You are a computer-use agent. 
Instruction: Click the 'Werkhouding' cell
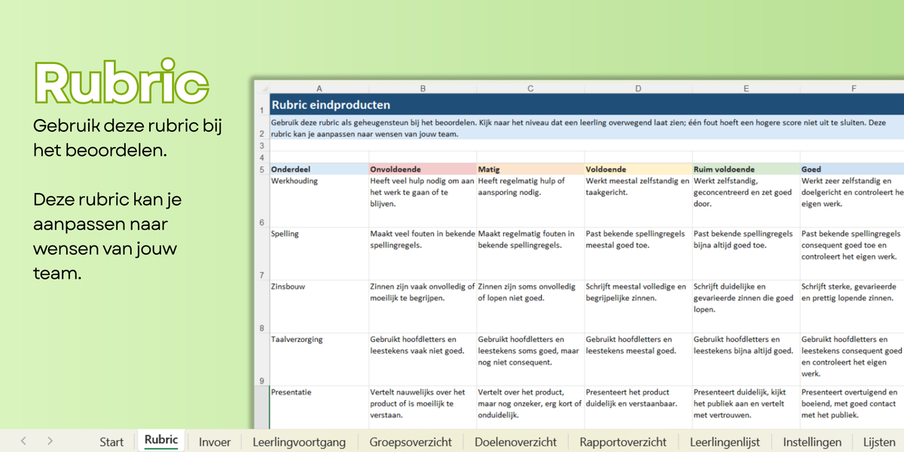(319, 201)
